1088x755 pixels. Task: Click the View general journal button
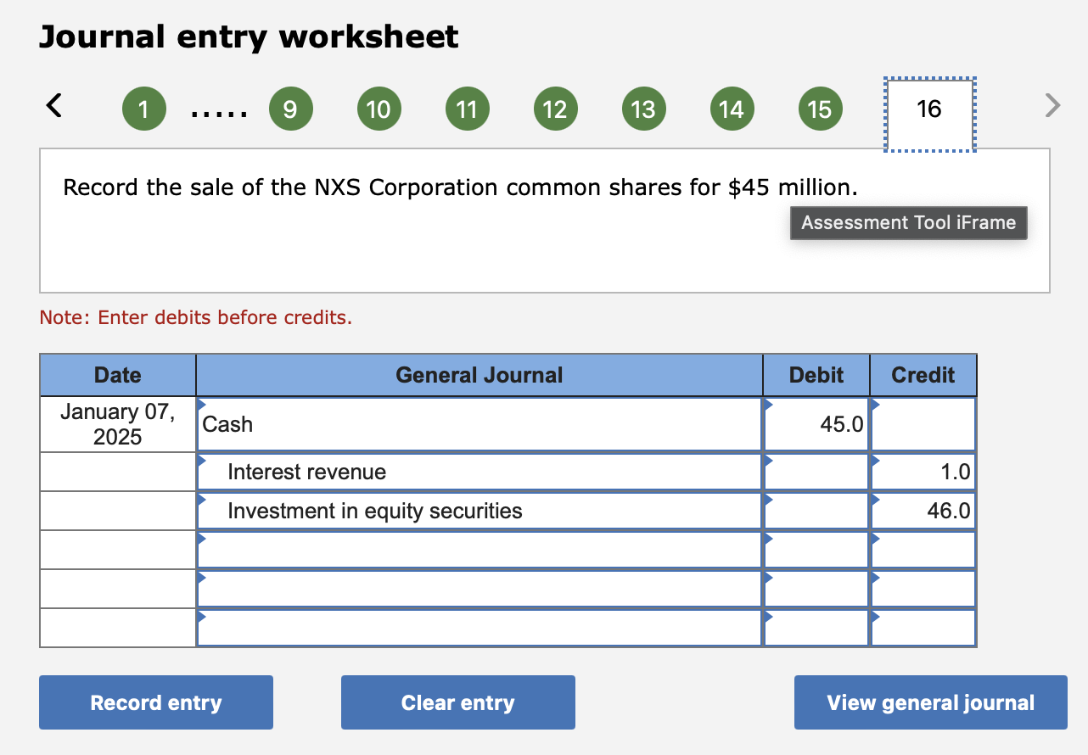tap(930, 702)
